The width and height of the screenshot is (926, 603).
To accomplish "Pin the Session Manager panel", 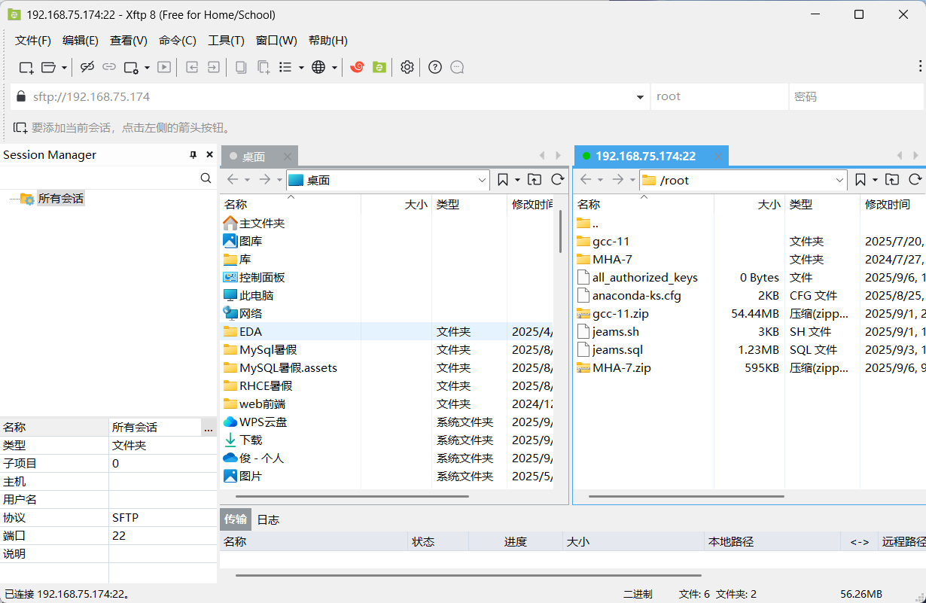I will (x=193, y=154).
